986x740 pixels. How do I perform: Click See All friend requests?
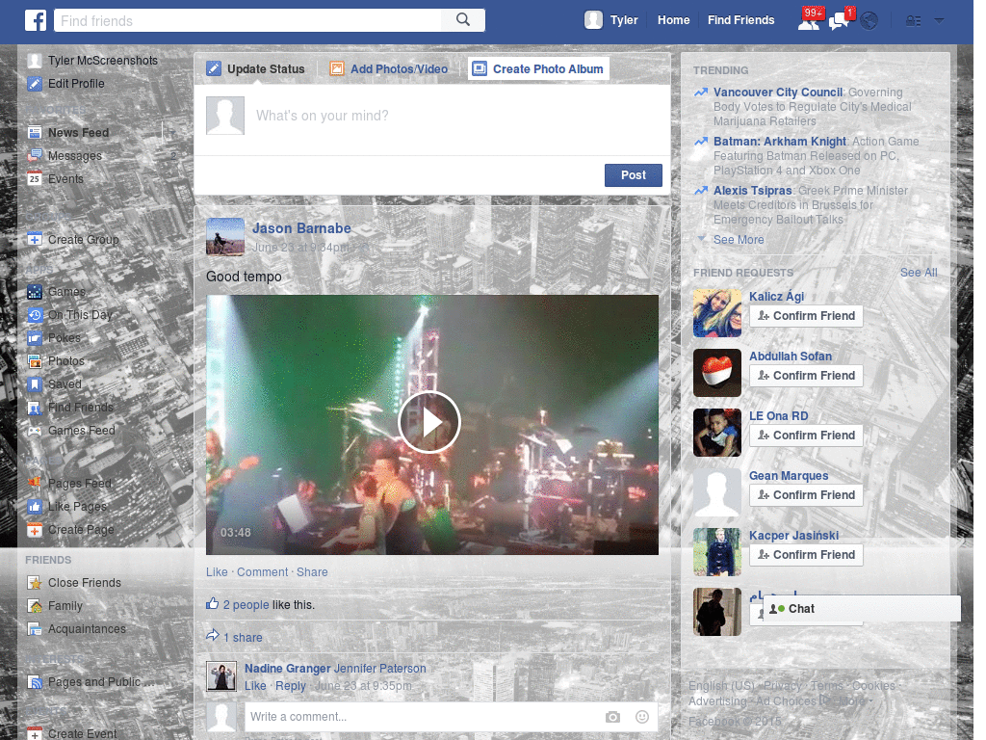click(x=919, y=273)
